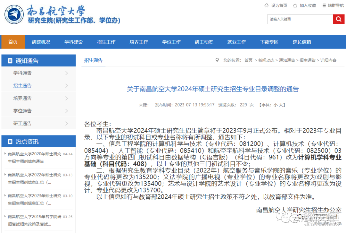Click 站群导航 link at top
346x233 pixels.
coord(336,5)
